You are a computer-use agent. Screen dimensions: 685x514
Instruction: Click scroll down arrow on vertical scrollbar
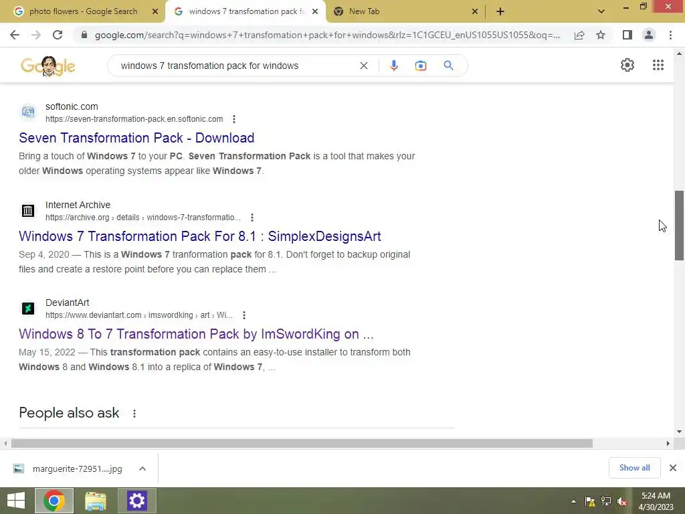[680, 432]
